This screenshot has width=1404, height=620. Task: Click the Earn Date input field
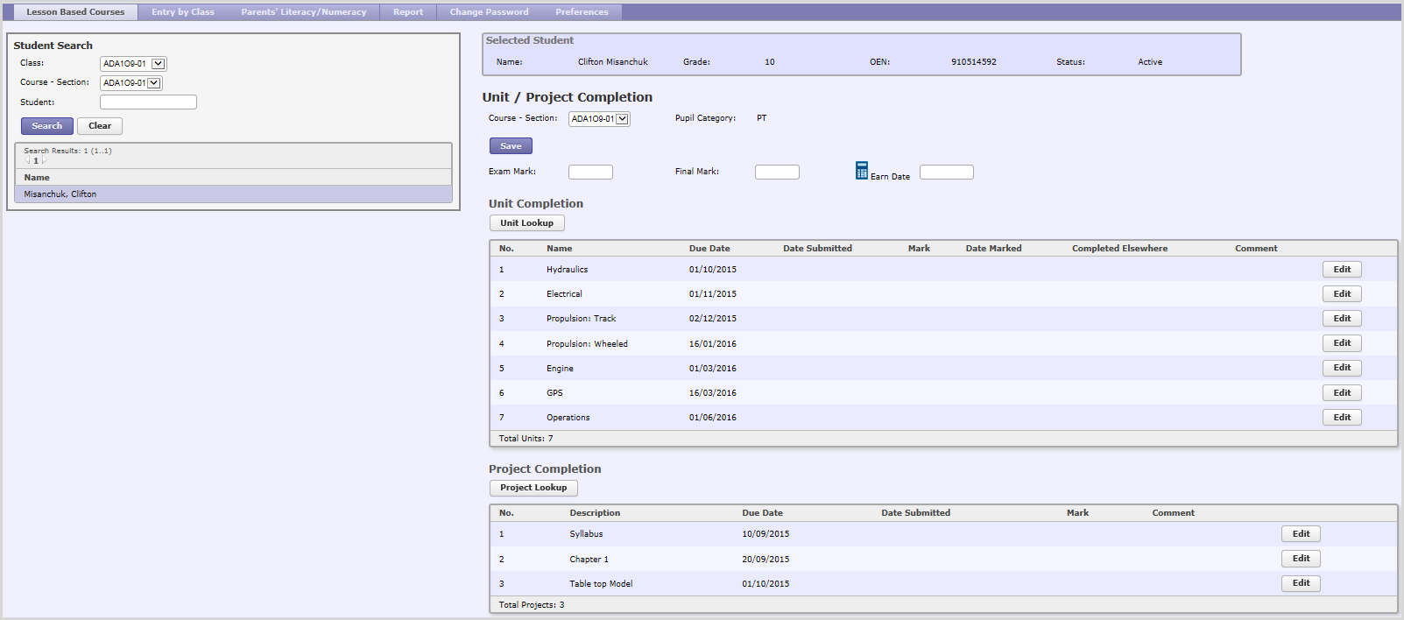(x=946, y=173)
